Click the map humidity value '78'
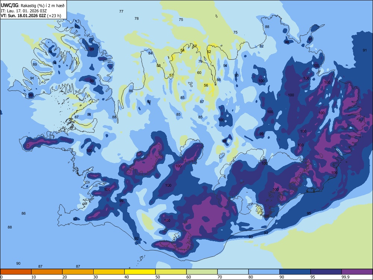This screenshot has width=373, height=280. point(137,19)
